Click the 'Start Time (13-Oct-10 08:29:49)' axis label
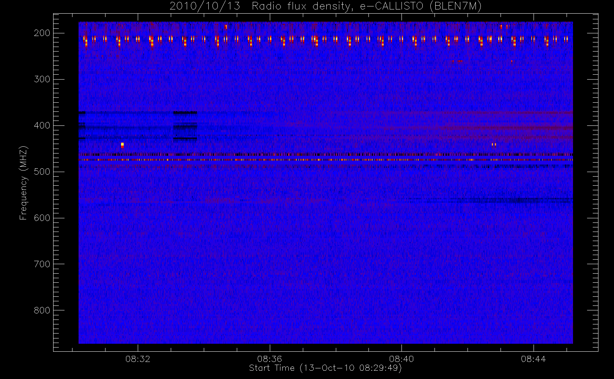 click(x=325, y=368)
